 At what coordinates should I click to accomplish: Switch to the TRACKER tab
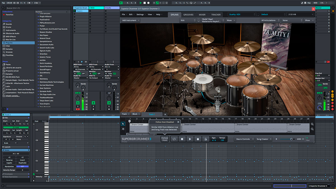coord(216,15)
